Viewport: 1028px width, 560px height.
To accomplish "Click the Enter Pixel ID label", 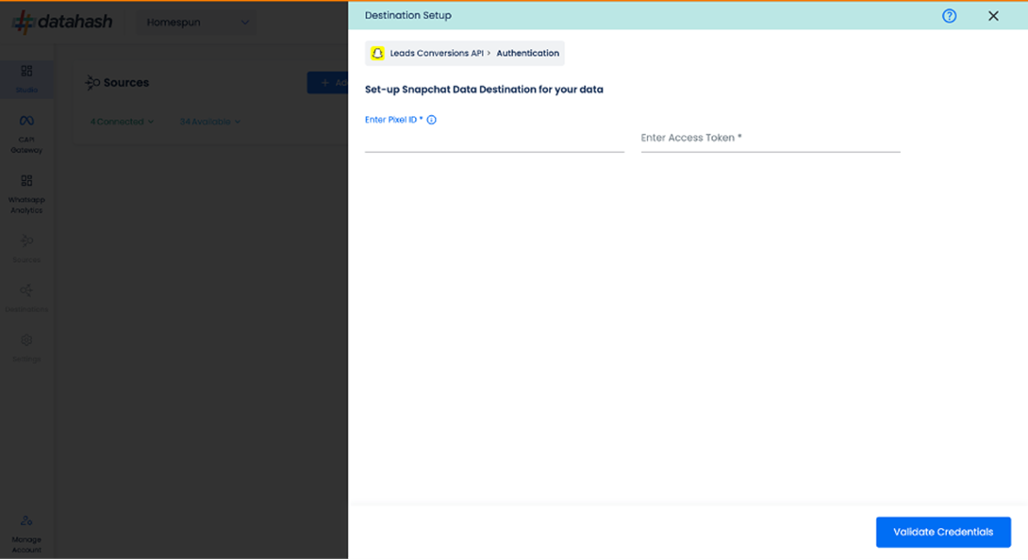I will [393, 120].
